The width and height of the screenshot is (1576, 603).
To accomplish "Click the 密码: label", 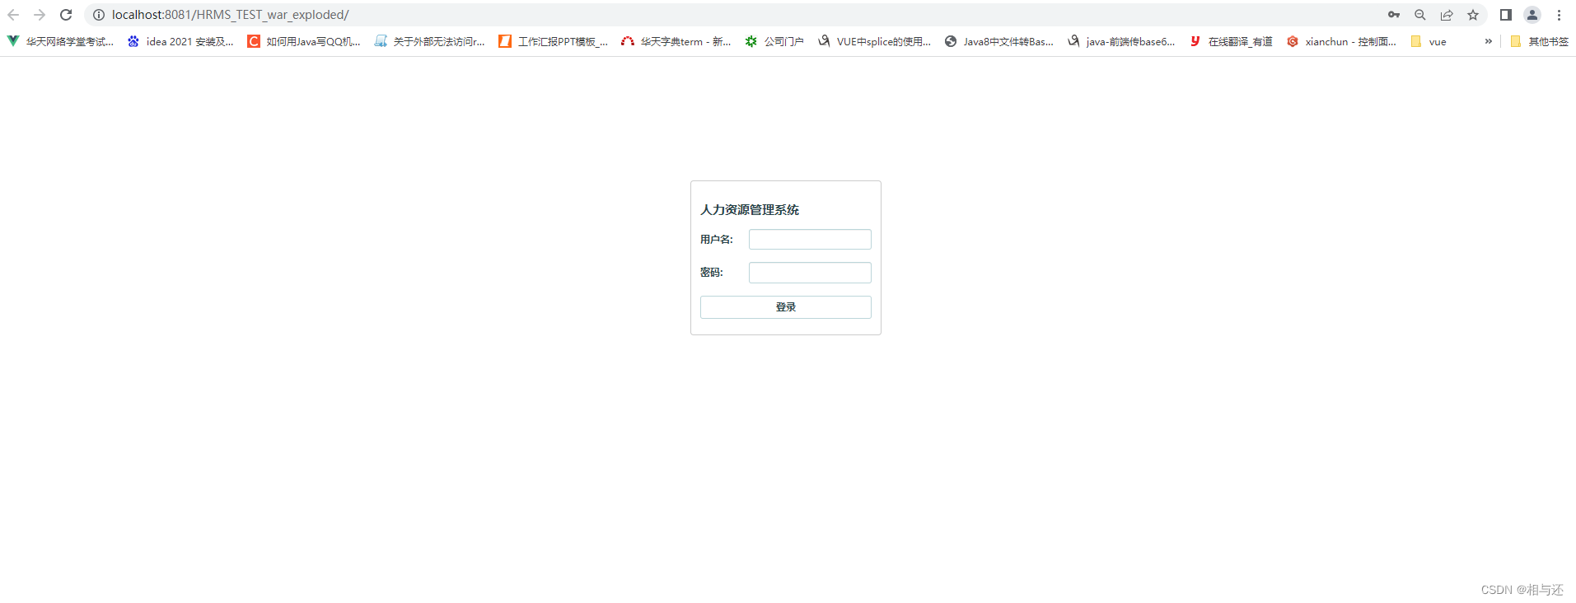I will pyautogui.click(x=712, y=273).
